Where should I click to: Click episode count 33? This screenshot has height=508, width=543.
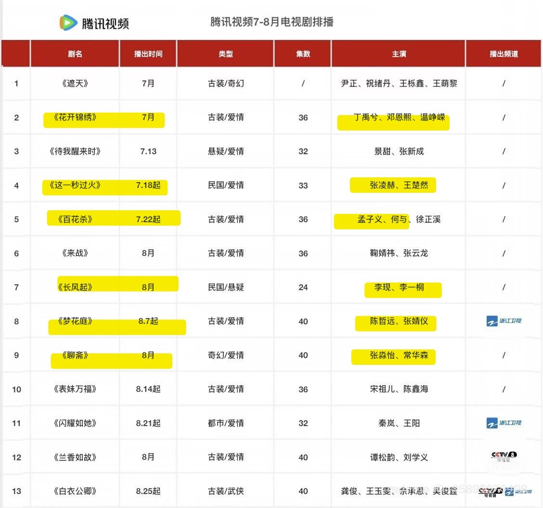[x=303, y=186]
